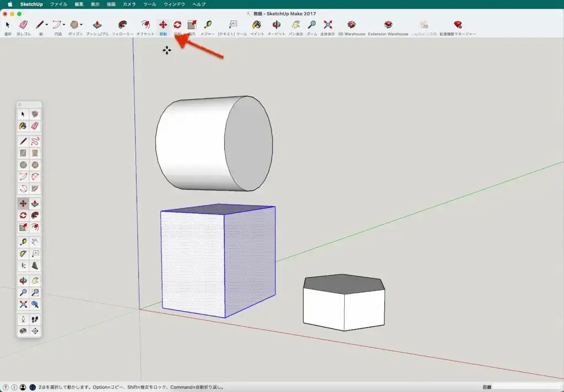Choose the Eraser in the floating palette

pos(35,126)
